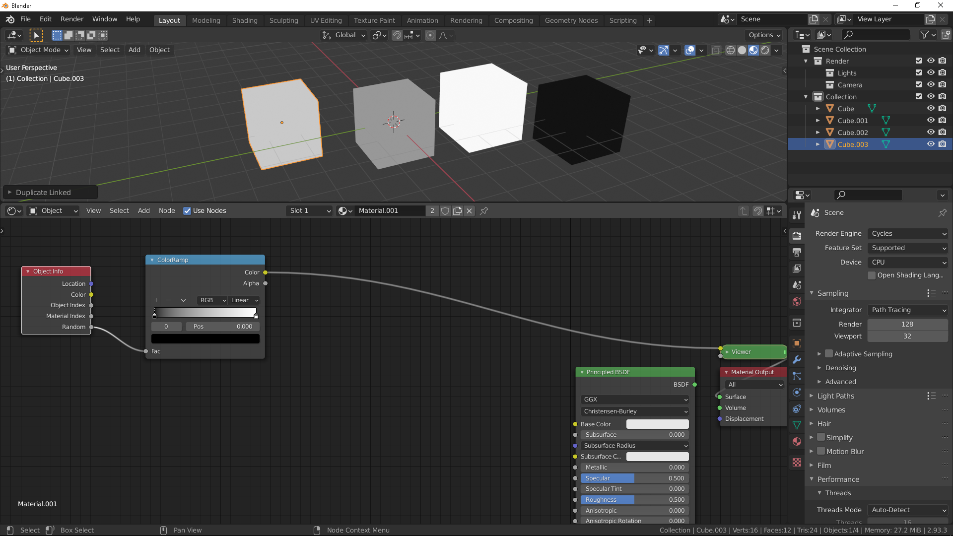This screenshot has height=536, width=953.
Task: Switch to the Shading workspace tab
Action: tap(245, 20)
